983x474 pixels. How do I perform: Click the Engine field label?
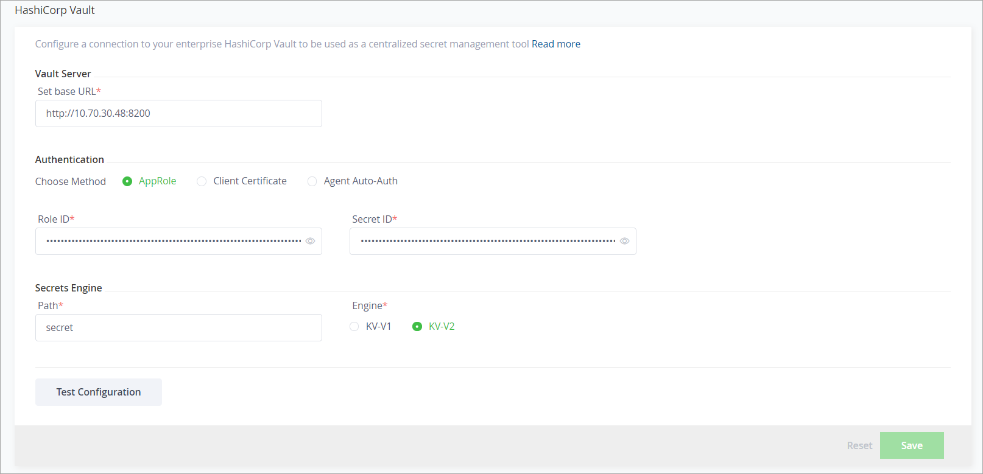[x=370, y=305]
